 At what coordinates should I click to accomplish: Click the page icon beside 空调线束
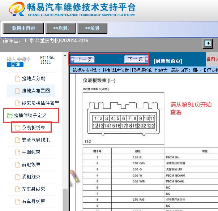(17, 152)
